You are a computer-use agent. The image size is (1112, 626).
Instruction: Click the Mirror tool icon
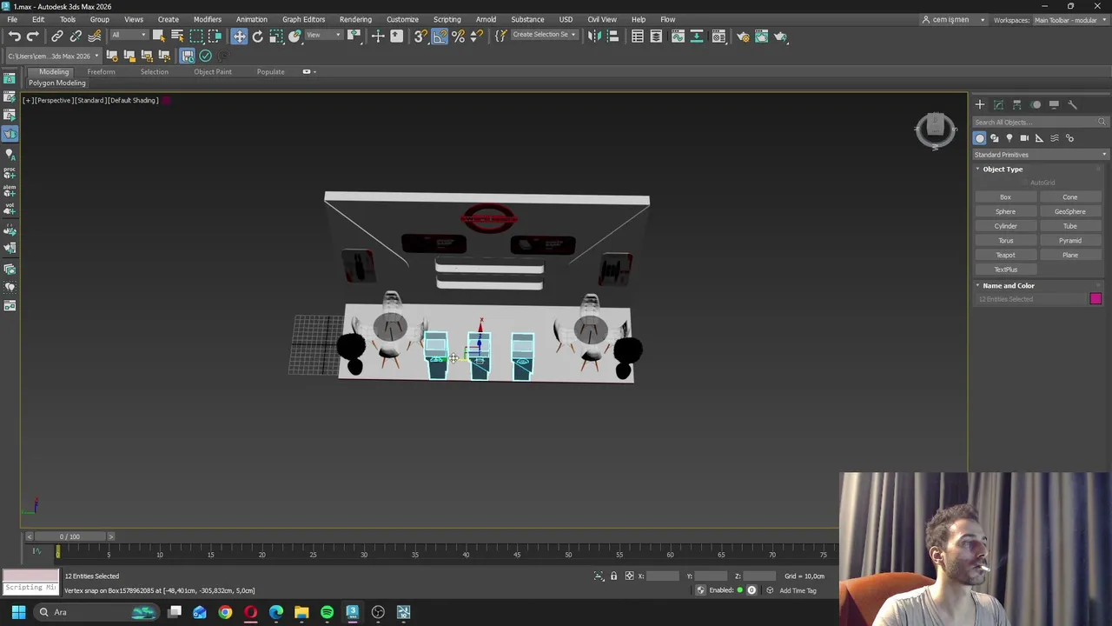click(594, 36)
